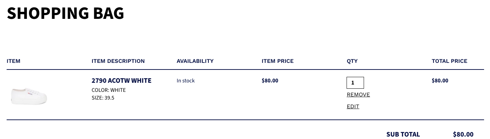Click the SHOPPING BAG page heading
490x139 pixels.
coord(66,13)
